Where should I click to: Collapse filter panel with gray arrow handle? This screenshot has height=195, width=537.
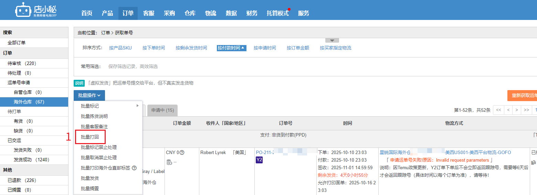tap(332, 40)
